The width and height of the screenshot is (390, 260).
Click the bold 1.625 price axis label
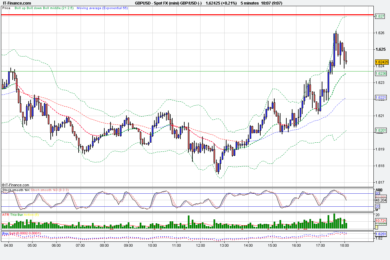[380, 49]
